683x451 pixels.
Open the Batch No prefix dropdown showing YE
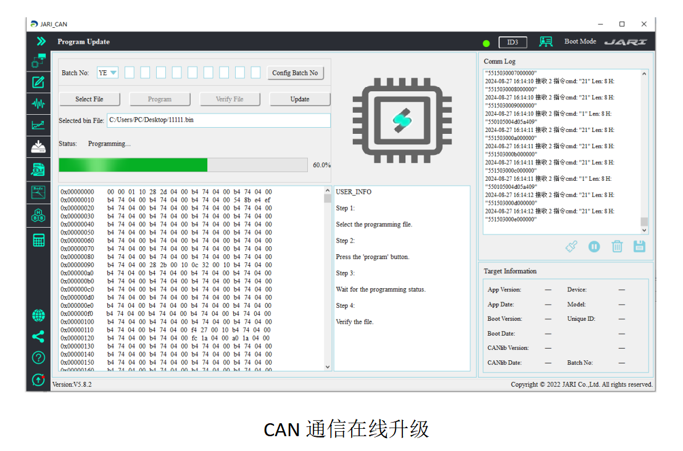(108, 73)
